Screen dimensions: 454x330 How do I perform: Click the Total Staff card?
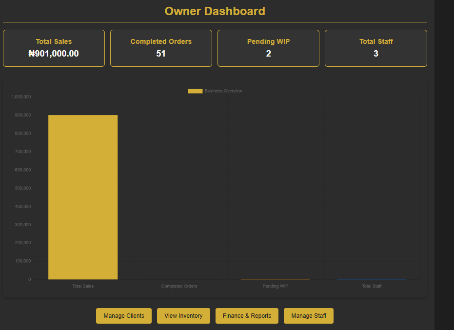tap(375, 48)
